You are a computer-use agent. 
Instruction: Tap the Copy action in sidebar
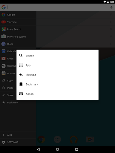coord(8,81)
